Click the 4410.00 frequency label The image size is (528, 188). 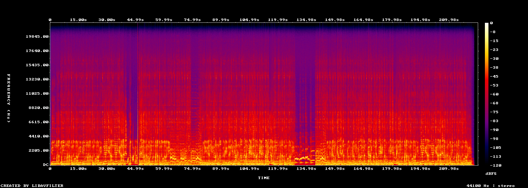(x=38, y=136)
